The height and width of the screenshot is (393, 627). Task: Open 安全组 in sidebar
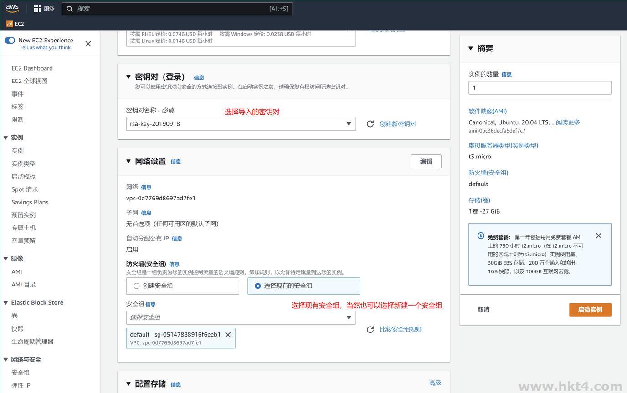21,373
